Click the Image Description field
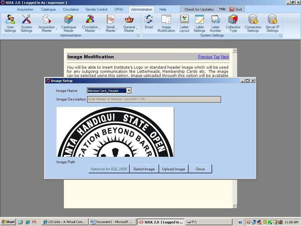 [x=154, y=99]
